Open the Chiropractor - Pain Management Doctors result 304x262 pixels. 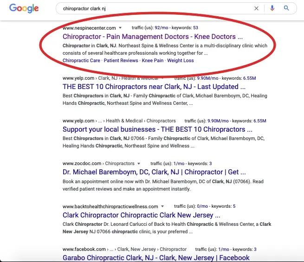(153, 37)
